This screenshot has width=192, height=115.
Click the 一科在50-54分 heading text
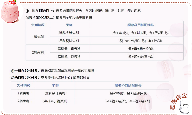26,71
